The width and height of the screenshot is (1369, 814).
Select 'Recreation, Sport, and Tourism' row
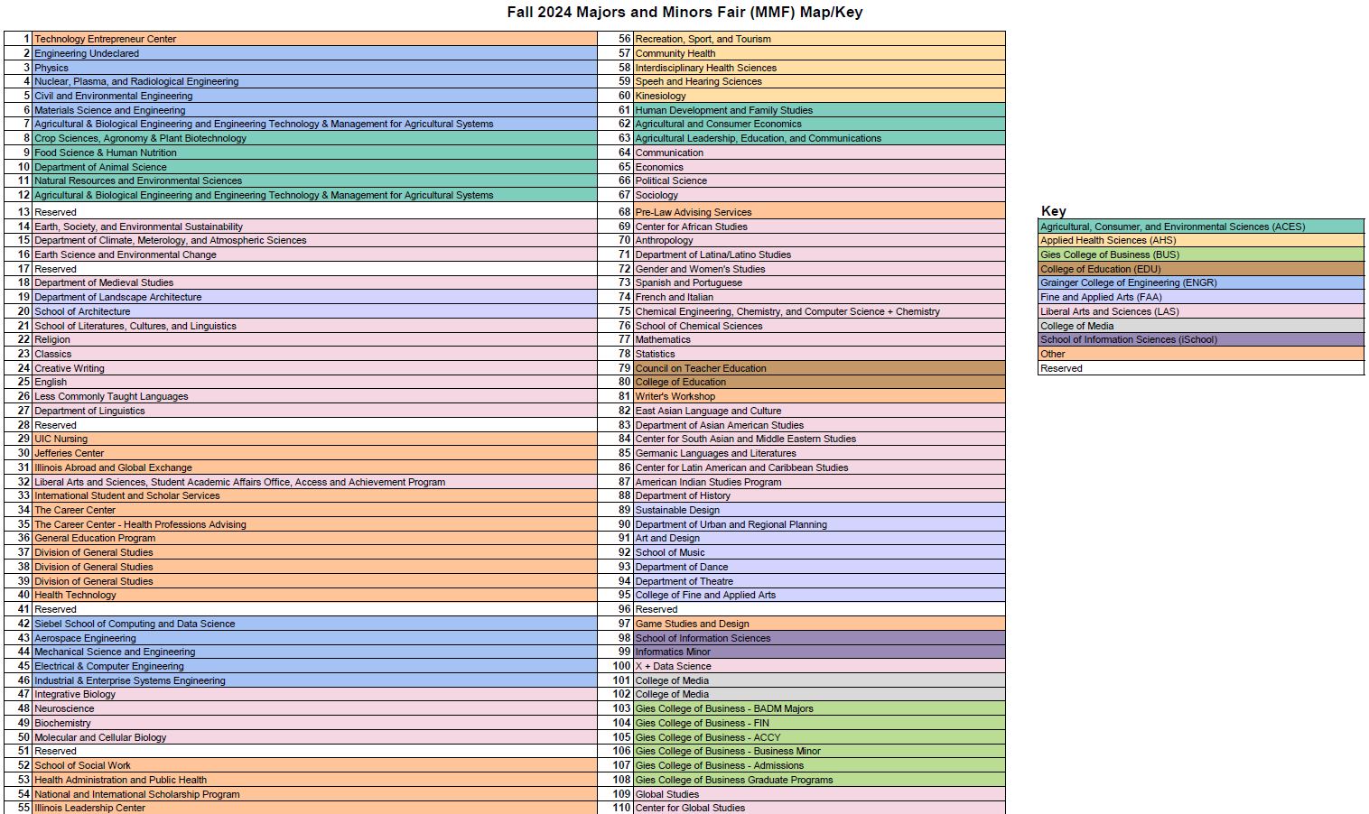[x=819, y=39]
